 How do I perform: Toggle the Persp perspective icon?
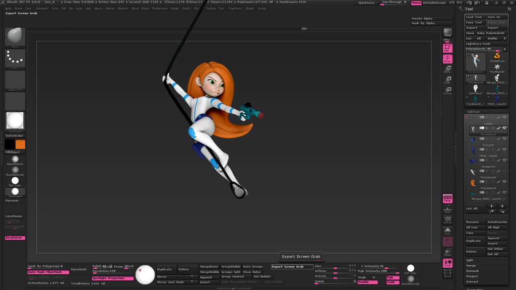click(x=447, y=198)
